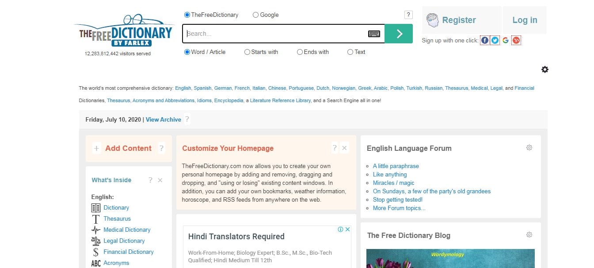Sign up with the Twitter icon
Viewport: 594px width, 268px height.
click(x=495, y=40)
